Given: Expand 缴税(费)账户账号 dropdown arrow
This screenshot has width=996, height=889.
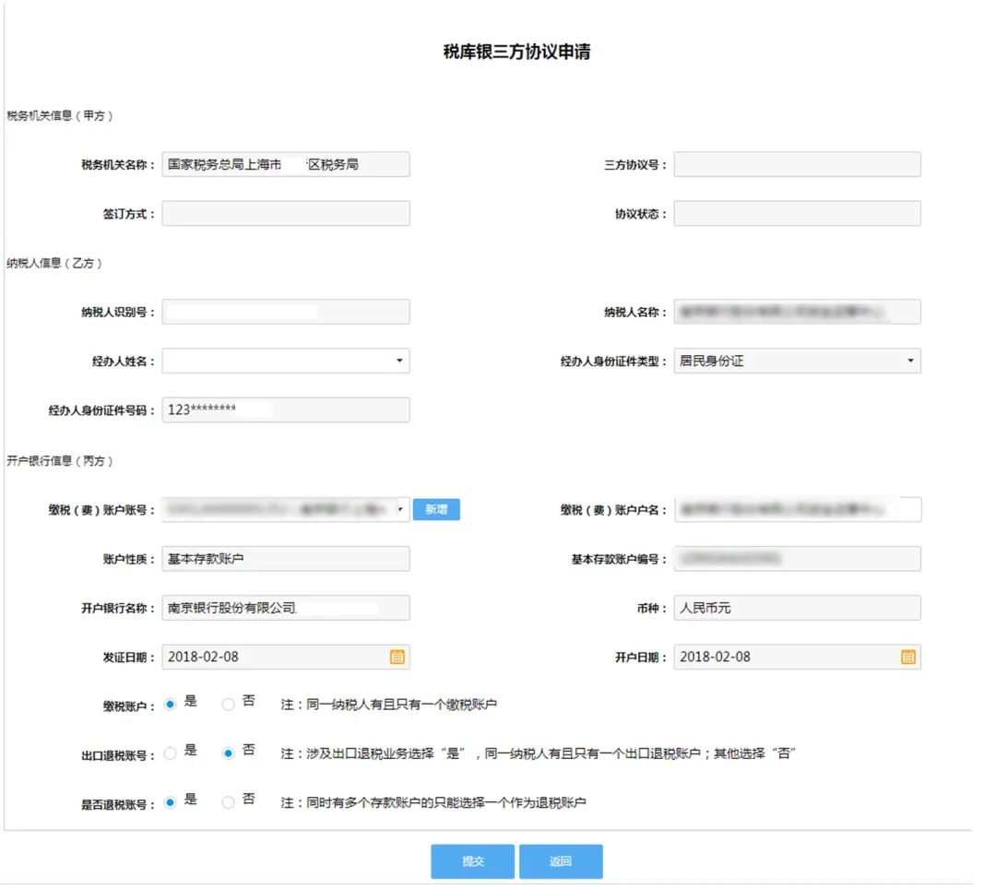Looking at the screenshot, I should click(400, 509).
